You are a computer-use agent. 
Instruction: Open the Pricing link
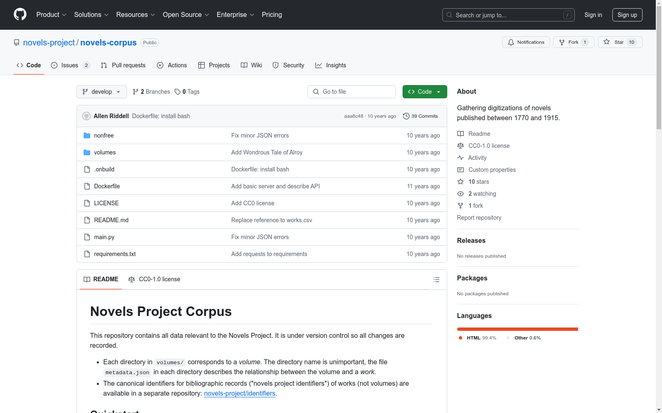coord(272,15)
